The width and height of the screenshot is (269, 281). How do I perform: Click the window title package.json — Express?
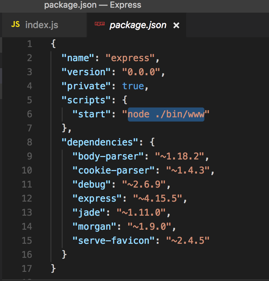coord(93,5)
